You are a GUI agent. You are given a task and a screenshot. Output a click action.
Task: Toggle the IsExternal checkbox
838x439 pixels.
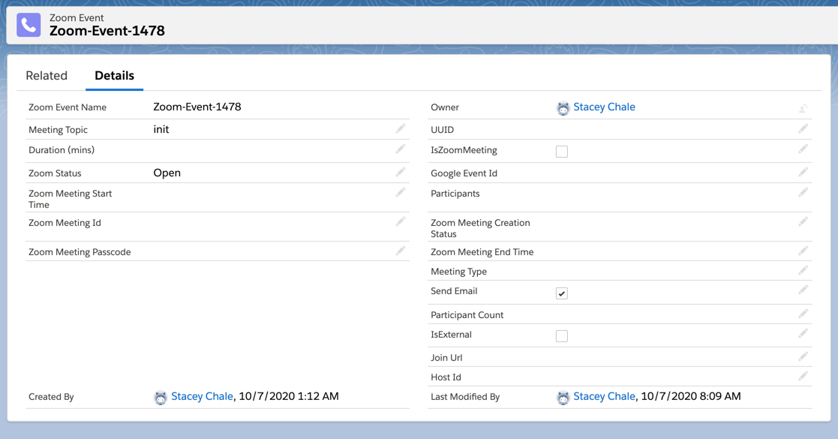click(x=562, y=335)
